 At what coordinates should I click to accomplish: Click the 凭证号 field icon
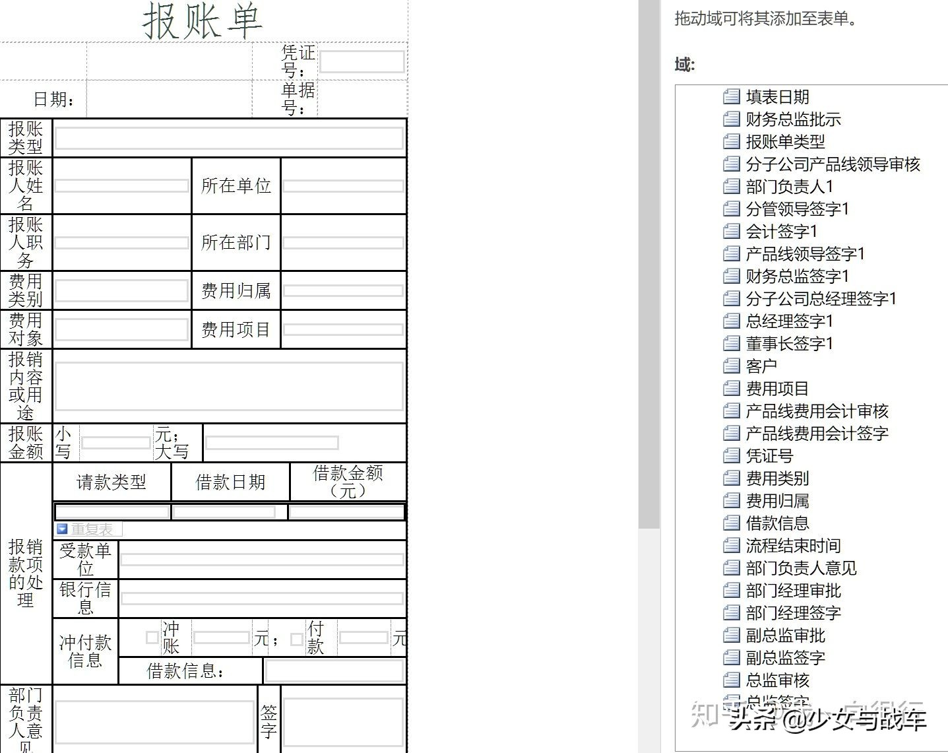click(x=732, y=455)
